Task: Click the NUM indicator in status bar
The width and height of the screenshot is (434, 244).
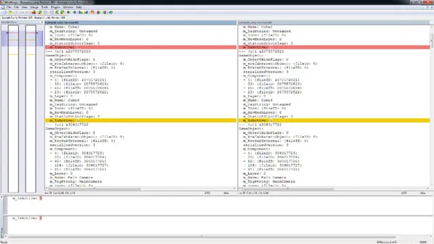Action: point(423,243)
